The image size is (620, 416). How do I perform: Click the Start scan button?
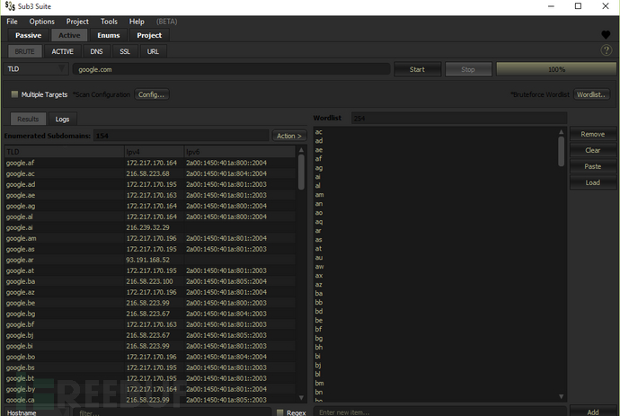tap(417, 69)
